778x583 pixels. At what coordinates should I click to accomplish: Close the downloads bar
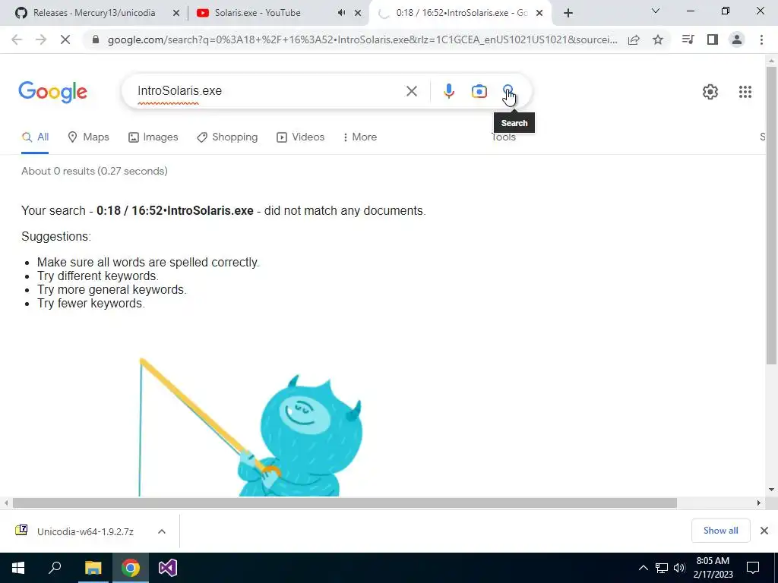[764, 531]
